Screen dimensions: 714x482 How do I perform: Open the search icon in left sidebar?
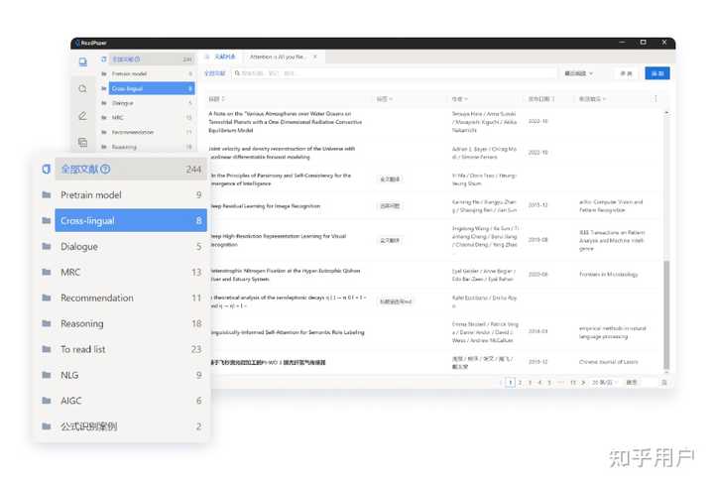(x=82, y=89)
